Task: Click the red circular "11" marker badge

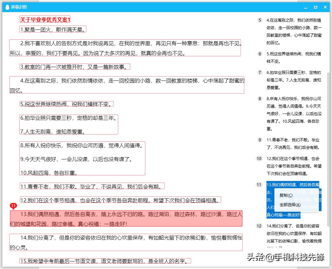Action: click(13, 206)
